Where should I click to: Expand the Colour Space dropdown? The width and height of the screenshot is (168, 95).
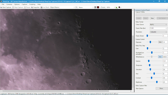pos(158,25)
